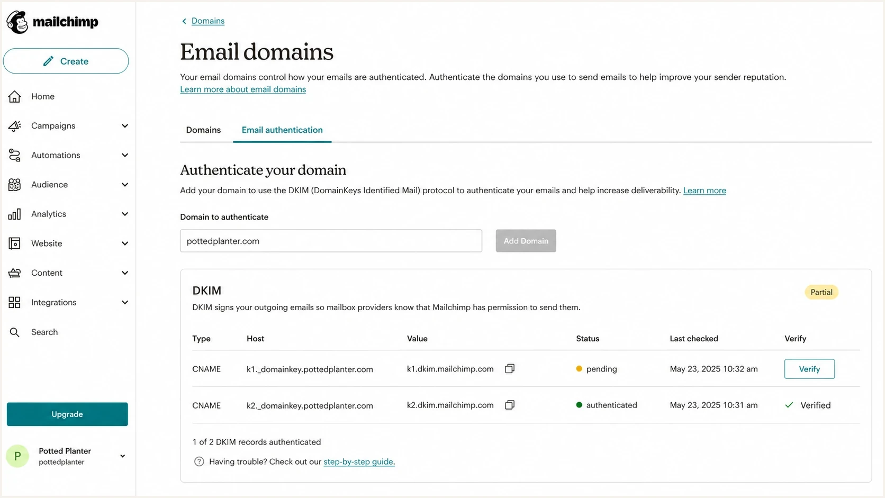885x498 pixels.
Task: Click the Website layout icon
Action: (x=15, y=243)
